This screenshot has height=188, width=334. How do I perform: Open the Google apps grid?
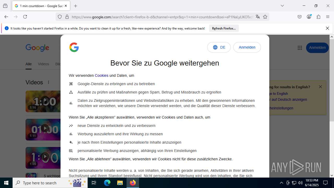tap(300, 48)
